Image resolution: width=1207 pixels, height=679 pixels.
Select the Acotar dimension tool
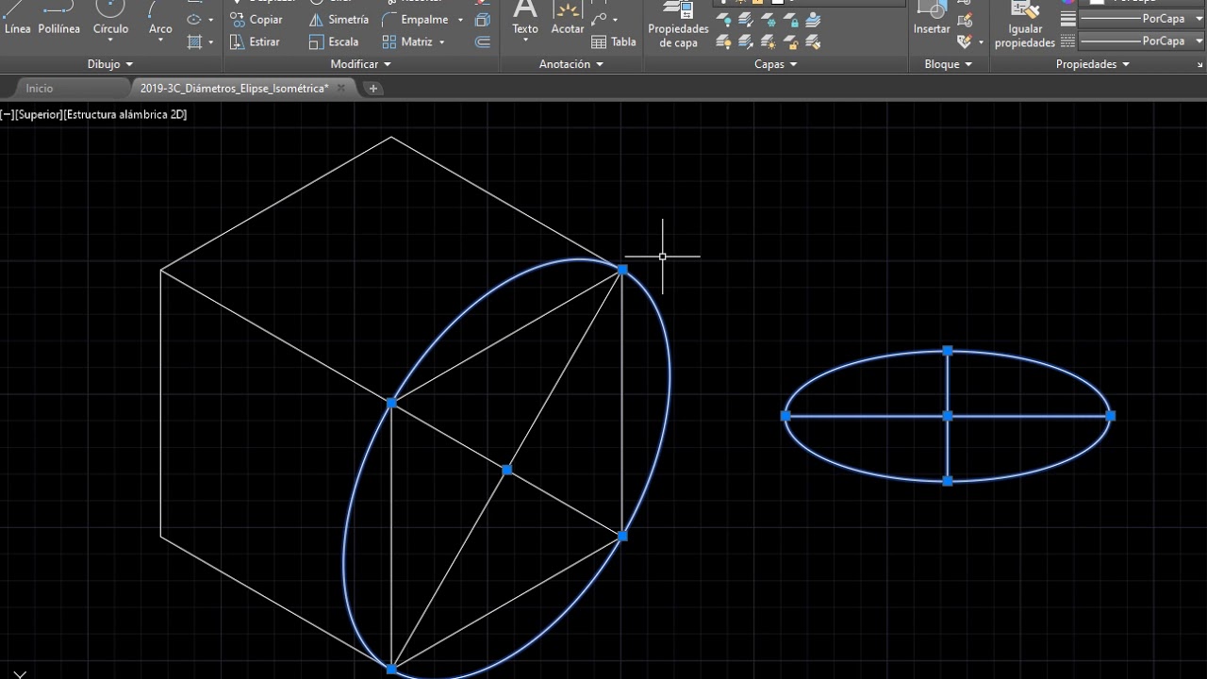pos(568,19)
